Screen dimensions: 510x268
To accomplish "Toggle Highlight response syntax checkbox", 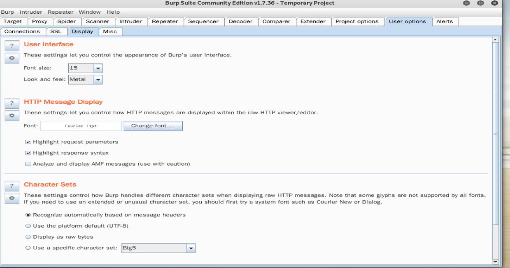I will pos(28,153).
